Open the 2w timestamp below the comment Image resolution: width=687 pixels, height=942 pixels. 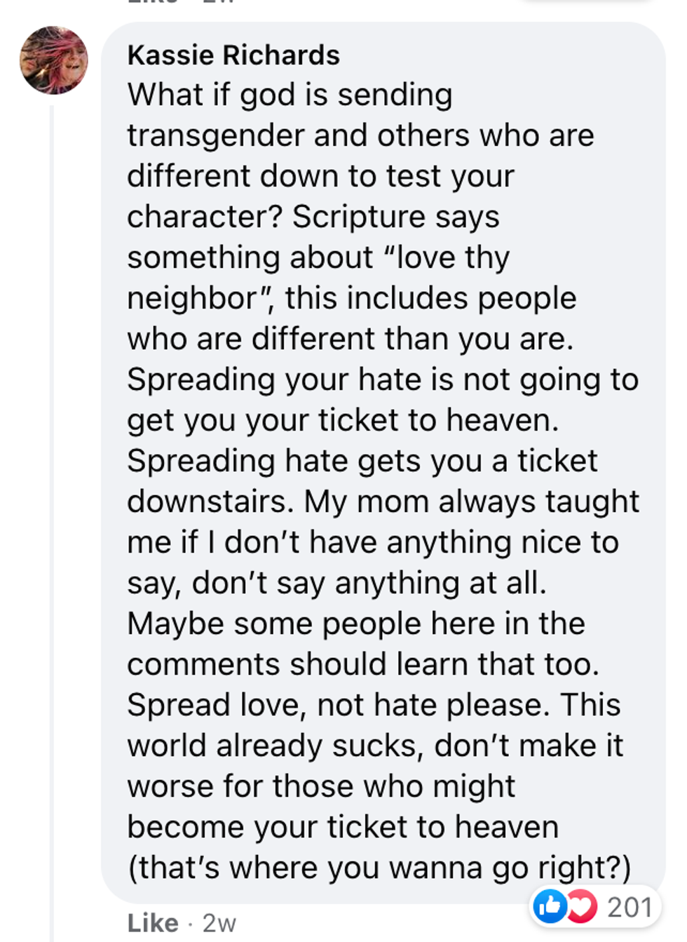219,923
